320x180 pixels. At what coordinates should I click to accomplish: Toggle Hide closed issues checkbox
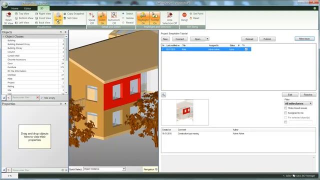pyautogui.click(x=285, y=108)
